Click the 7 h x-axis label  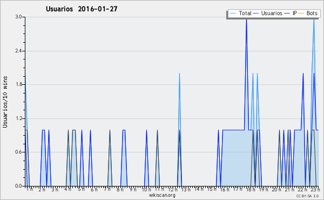coord(107,189)
